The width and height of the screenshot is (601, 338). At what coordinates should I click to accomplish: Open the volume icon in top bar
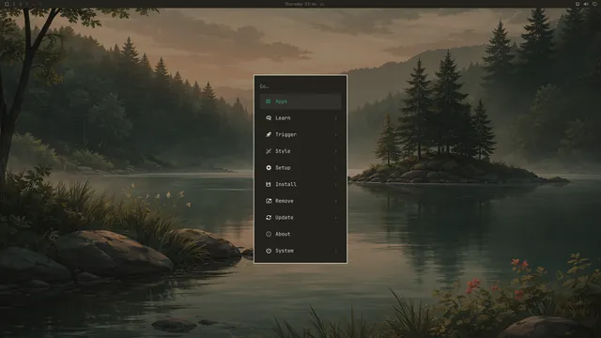point(586,4)
